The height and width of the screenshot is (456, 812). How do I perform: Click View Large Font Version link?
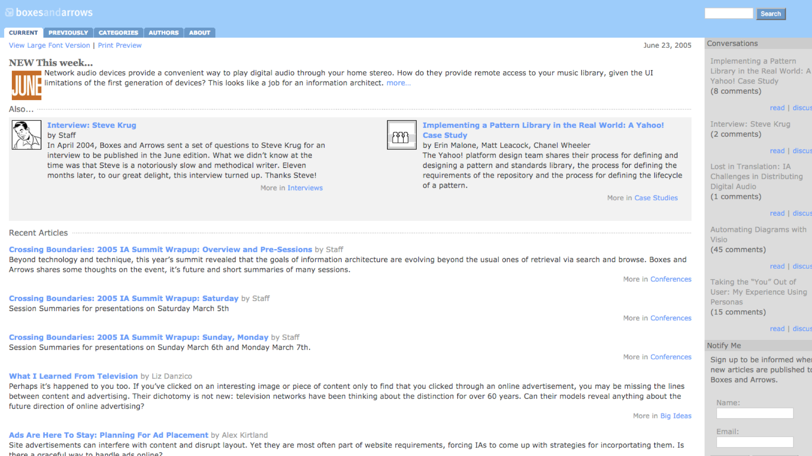(49, 45)
